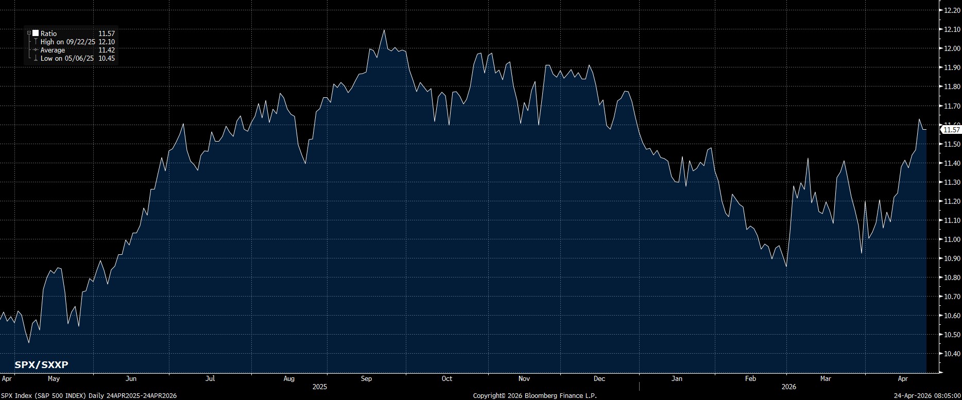Click the 11.57 last-price tag on axis

pyautogui.click(x=950, y=130)
